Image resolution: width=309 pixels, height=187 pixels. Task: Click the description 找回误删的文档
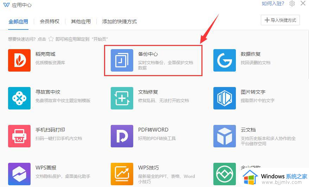pyautogui.click(x=256, y=63)
